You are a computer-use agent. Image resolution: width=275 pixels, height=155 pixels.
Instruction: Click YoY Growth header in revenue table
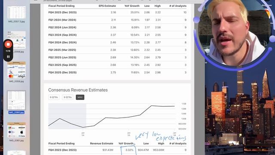pos(126,143)
